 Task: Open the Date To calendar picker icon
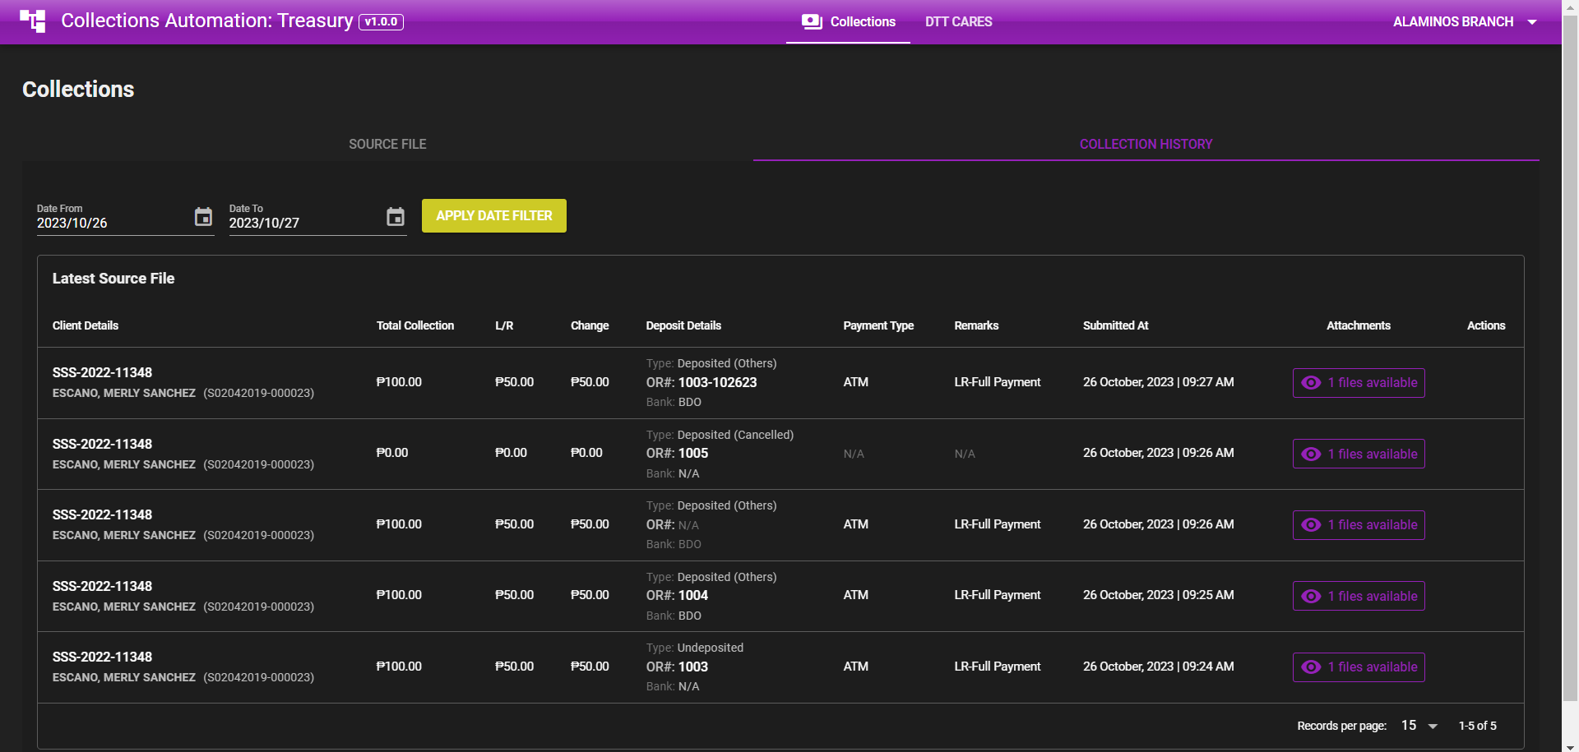tap(396, 217)
